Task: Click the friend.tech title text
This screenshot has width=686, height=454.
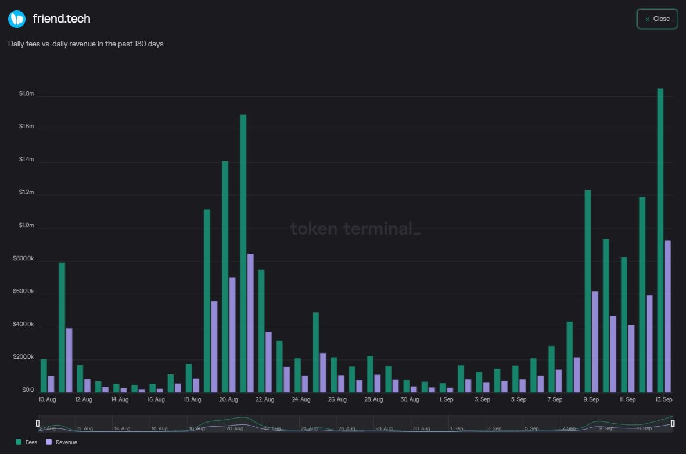Action: (x=61, y=19)
